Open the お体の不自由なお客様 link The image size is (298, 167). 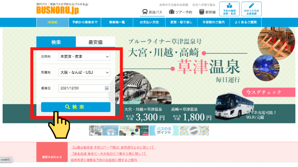[x=174, y=5]
